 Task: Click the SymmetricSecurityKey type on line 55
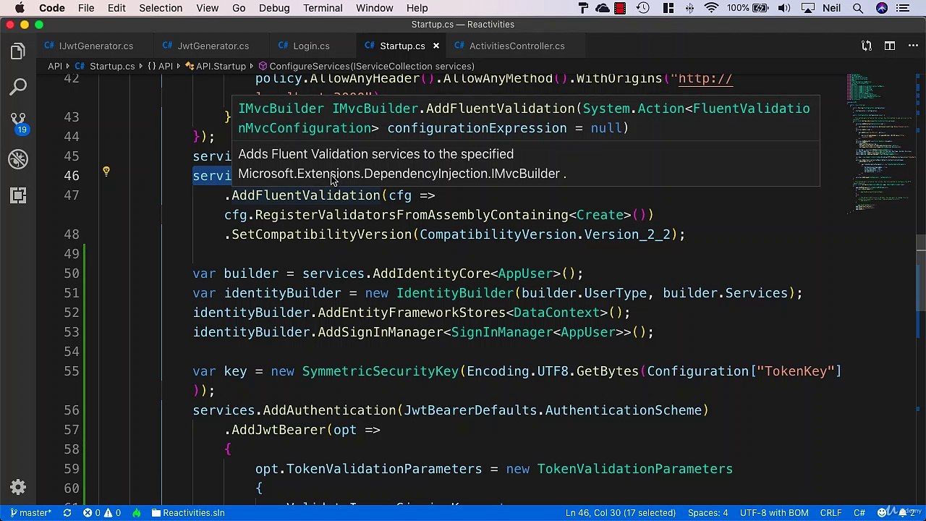tap(380, 371)
